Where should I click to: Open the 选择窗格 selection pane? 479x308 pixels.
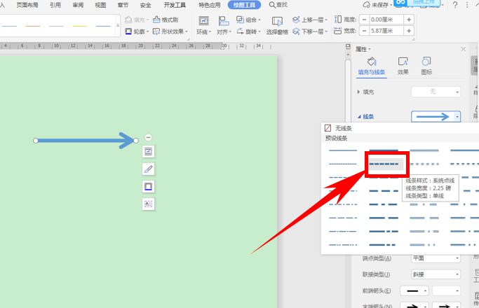(x=277, y=25)
